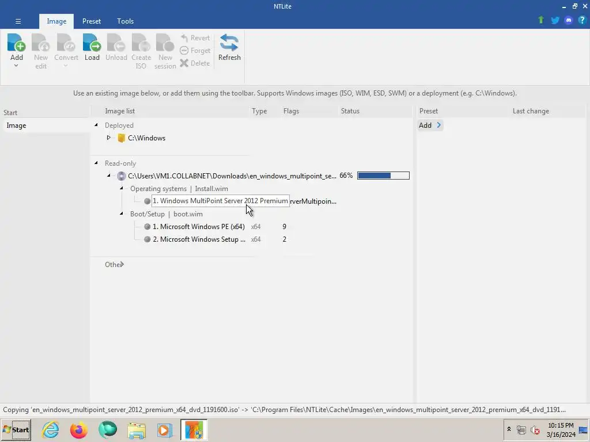This screenshot has width=590, height=442.
Task: Select the en_windows_multipoint ISO path row
Action: coord(232,176)
